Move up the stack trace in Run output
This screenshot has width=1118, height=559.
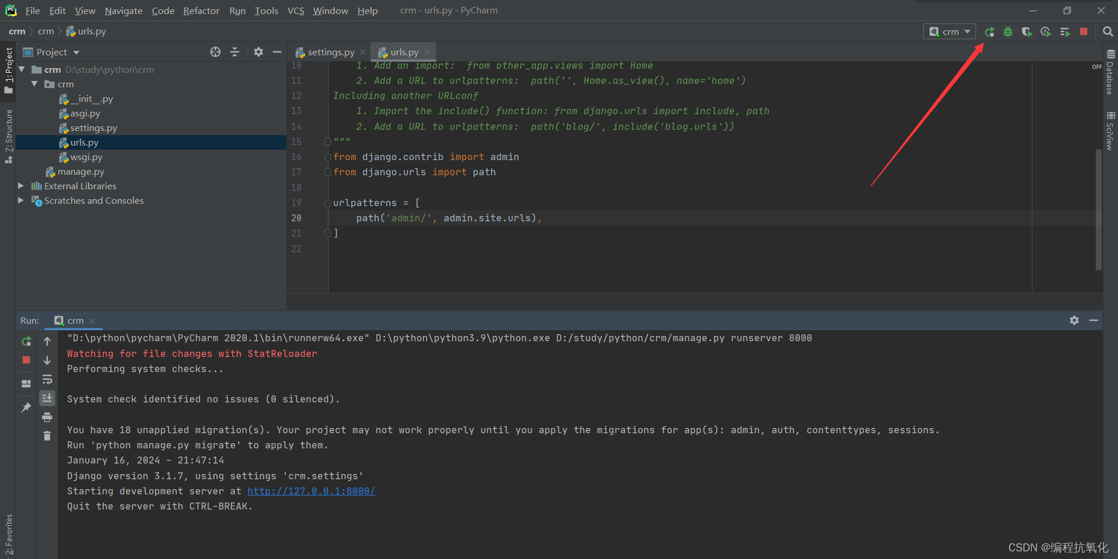point(47,341)
